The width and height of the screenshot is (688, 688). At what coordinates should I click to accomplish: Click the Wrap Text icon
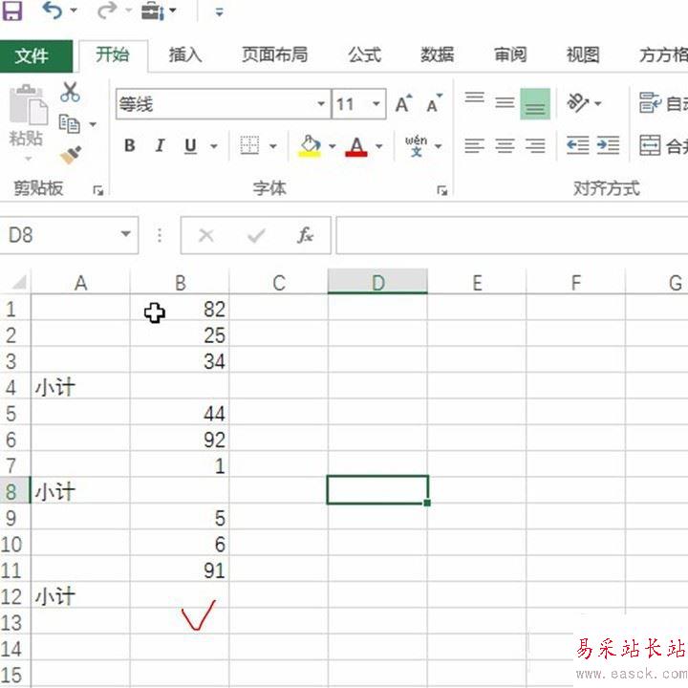651,103
